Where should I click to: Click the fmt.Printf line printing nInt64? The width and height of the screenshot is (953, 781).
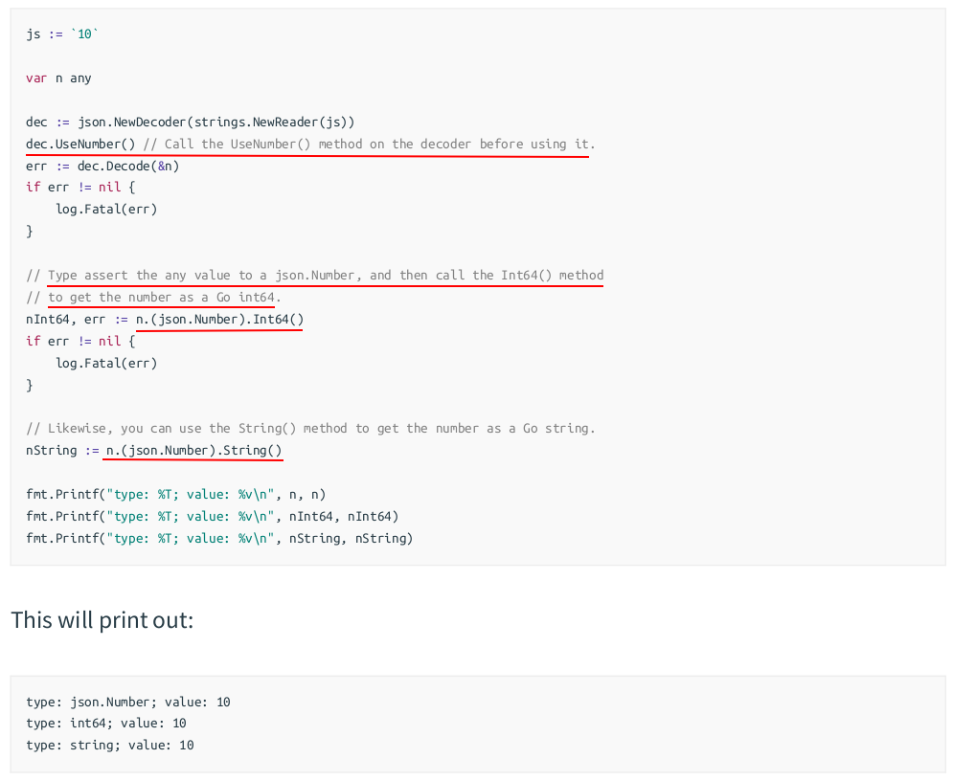212,517
